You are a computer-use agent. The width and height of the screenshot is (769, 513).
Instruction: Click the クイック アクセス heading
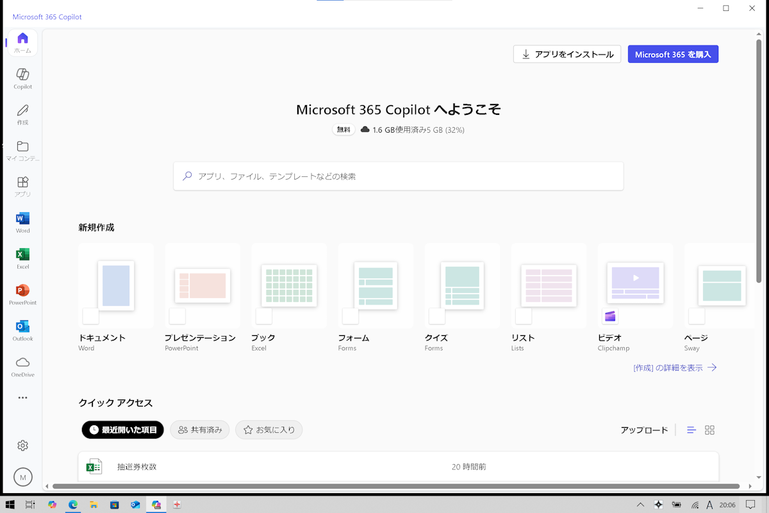tap(115, 403)
